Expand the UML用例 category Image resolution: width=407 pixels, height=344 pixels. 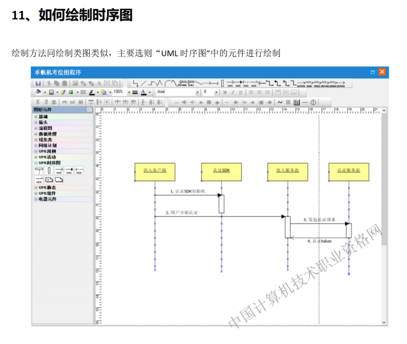tap(36, 151)
